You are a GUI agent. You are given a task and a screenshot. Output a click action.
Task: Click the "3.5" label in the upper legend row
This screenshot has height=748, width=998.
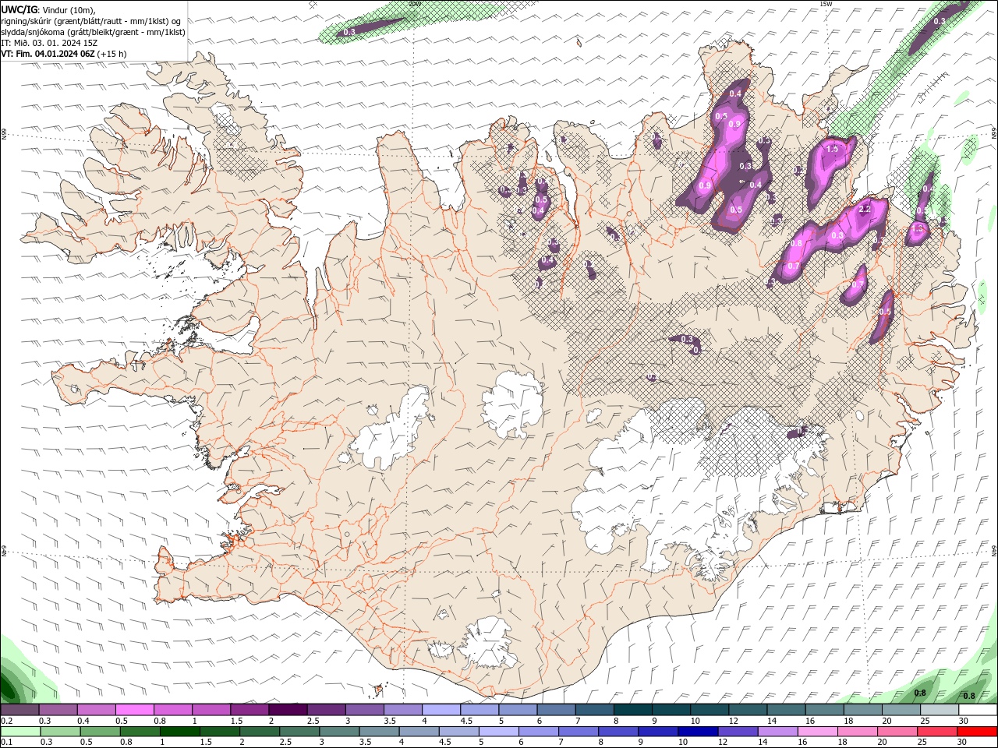click(x=390, y=721)
